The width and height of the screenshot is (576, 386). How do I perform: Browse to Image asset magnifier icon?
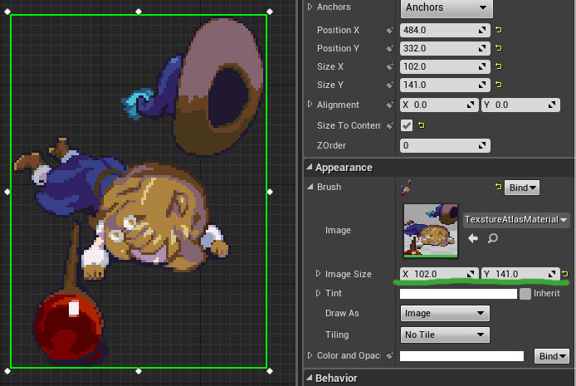point(493,238)
